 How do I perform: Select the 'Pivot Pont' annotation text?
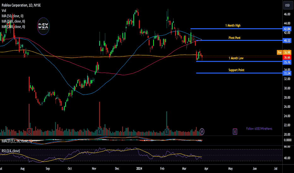[234, 38]
